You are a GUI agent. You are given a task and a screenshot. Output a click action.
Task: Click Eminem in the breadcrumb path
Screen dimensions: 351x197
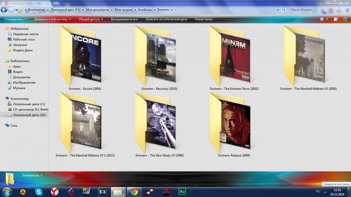tap(163, 10)
